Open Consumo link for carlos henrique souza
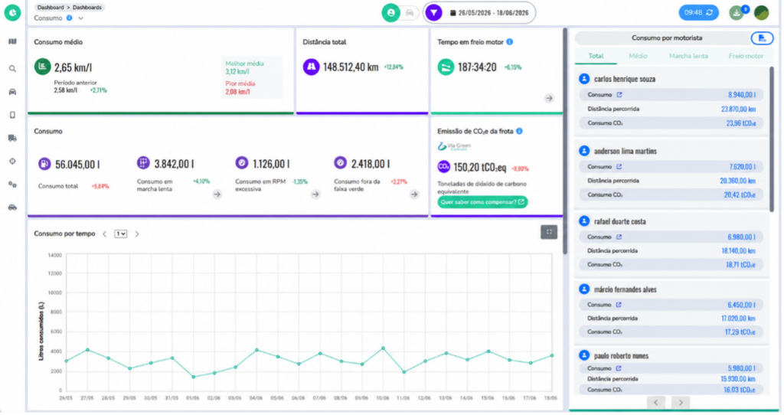This screenshot has height=415, width=784. [619, 94]
